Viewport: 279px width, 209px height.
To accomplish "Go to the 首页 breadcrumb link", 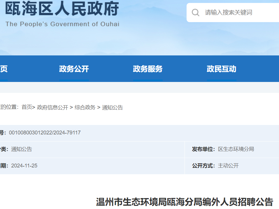I will point(27,107).
